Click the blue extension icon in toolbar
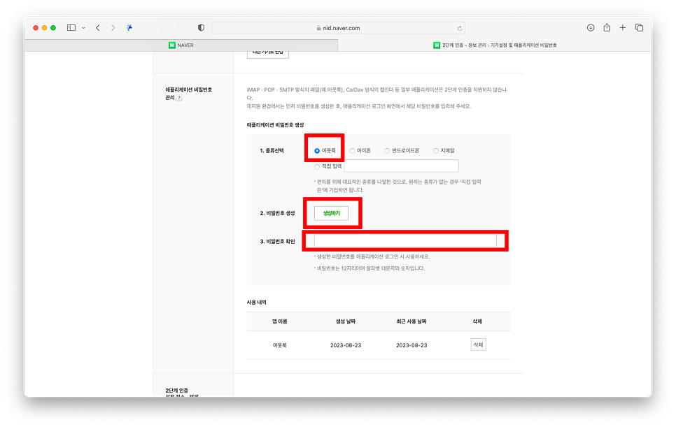This screenshot has height=429, width=676. (129, 27)
